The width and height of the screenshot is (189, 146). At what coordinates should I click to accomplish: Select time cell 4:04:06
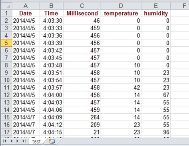(x=51, y=110)
